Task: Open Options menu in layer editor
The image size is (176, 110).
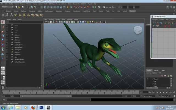Action: (x=155, y=73)
